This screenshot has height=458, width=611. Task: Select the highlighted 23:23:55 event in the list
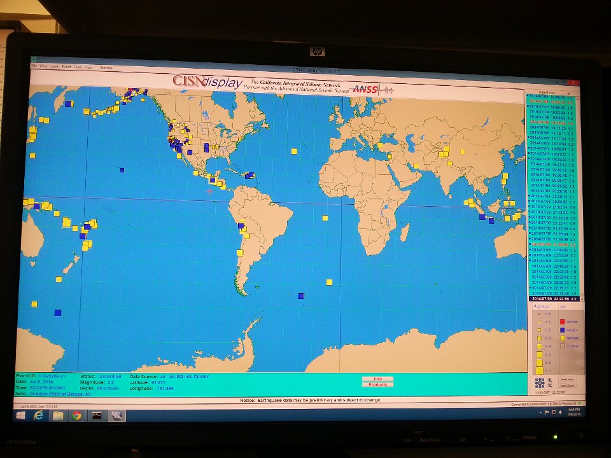(x=552, y=298)
